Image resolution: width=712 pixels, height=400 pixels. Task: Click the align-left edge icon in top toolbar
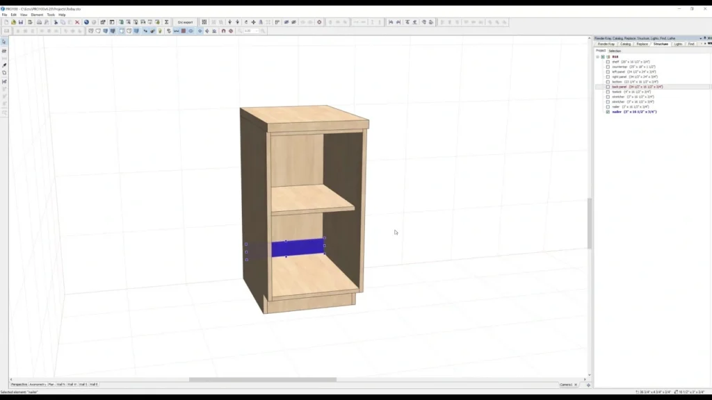point(391,22)
